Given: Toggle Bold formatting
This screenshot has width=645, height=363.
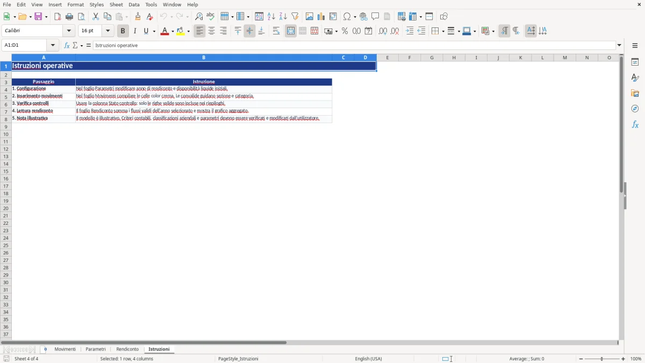Looking at the screenshot, I should [x=123, y=31].
